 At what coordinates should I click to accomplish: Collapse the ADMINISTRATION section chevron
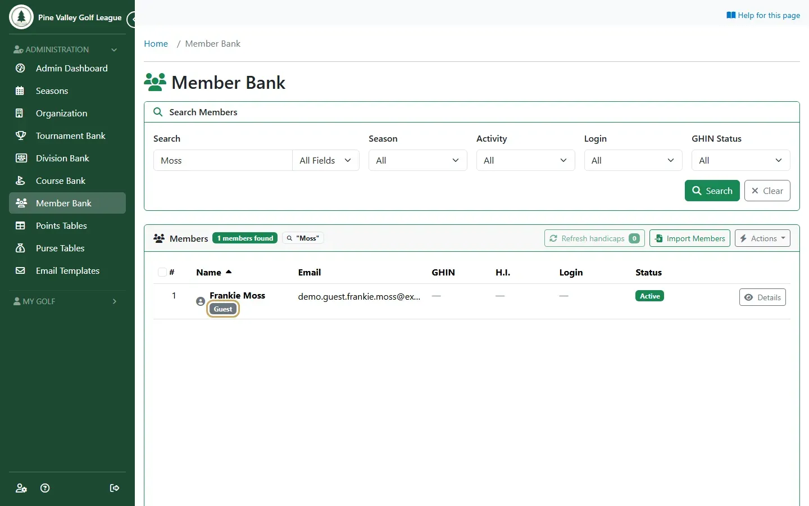pos(114,49)
